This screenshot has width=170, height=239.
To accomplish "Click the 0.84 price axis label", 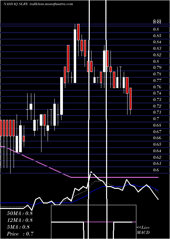I will (x=157, y=42).
